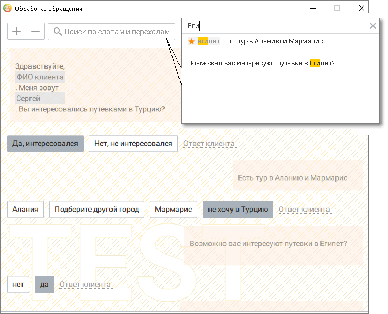Click the app logo in title bar

point(8,8)
